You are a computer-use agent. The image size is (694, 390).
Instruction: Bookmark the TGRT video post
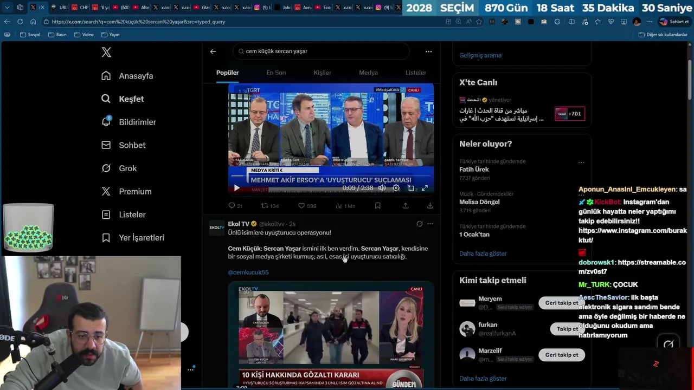(x=378, y=206)
